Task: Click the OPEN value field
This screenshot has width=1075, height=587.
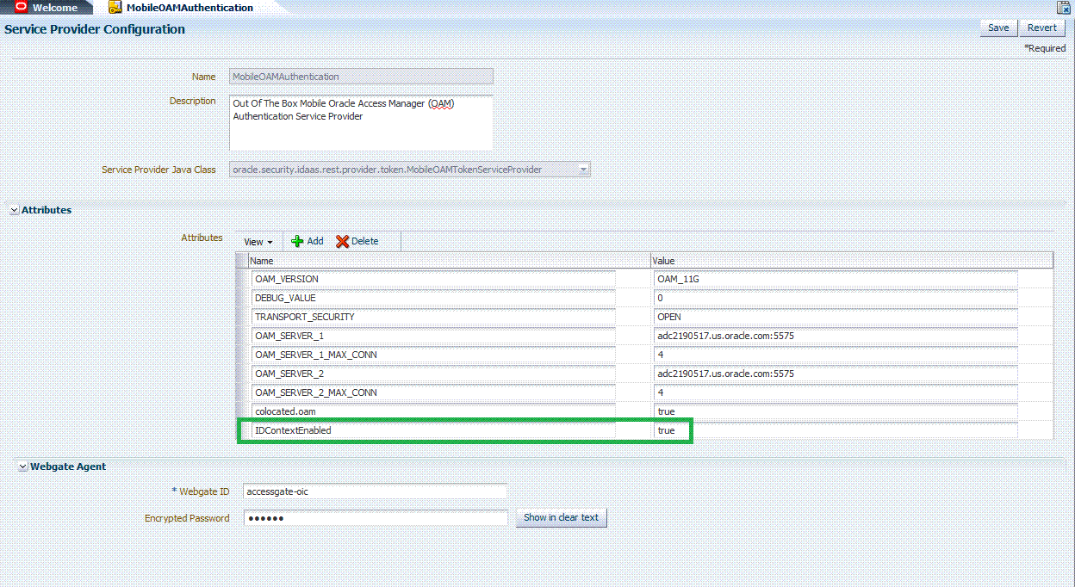Action: point(836,317)
